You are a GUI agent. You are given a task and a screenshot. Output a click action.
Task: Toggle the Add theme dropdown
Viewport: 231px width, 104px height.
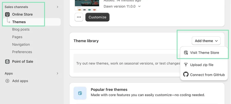tap(206, 41)
